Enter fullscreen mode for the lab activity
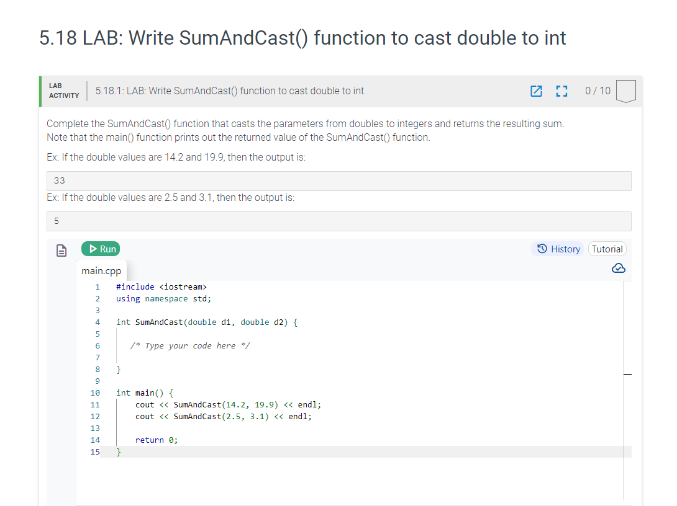Viewport: 677px width, 506px height. pyautogui.click(x=561, y=91)
